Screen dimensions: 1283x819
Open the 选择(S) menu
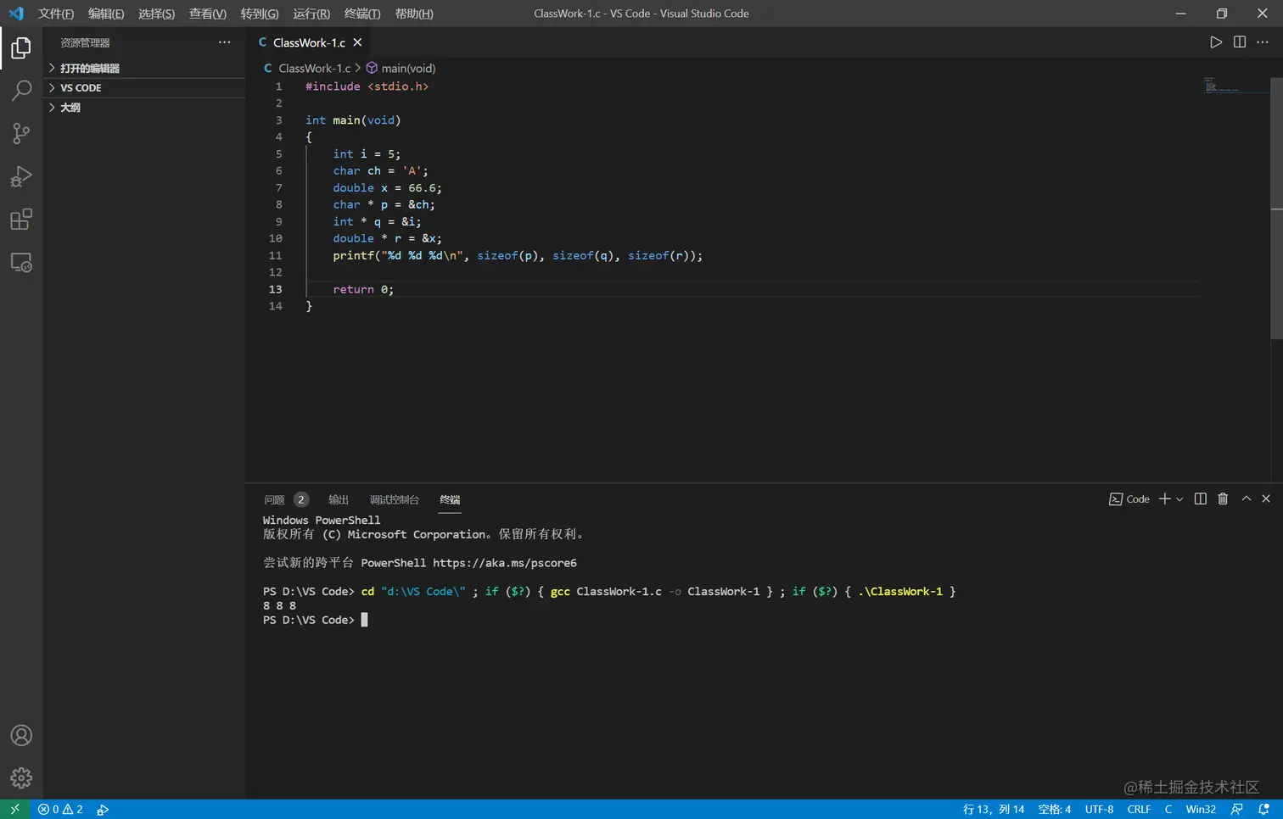click(x=156, y=14)
